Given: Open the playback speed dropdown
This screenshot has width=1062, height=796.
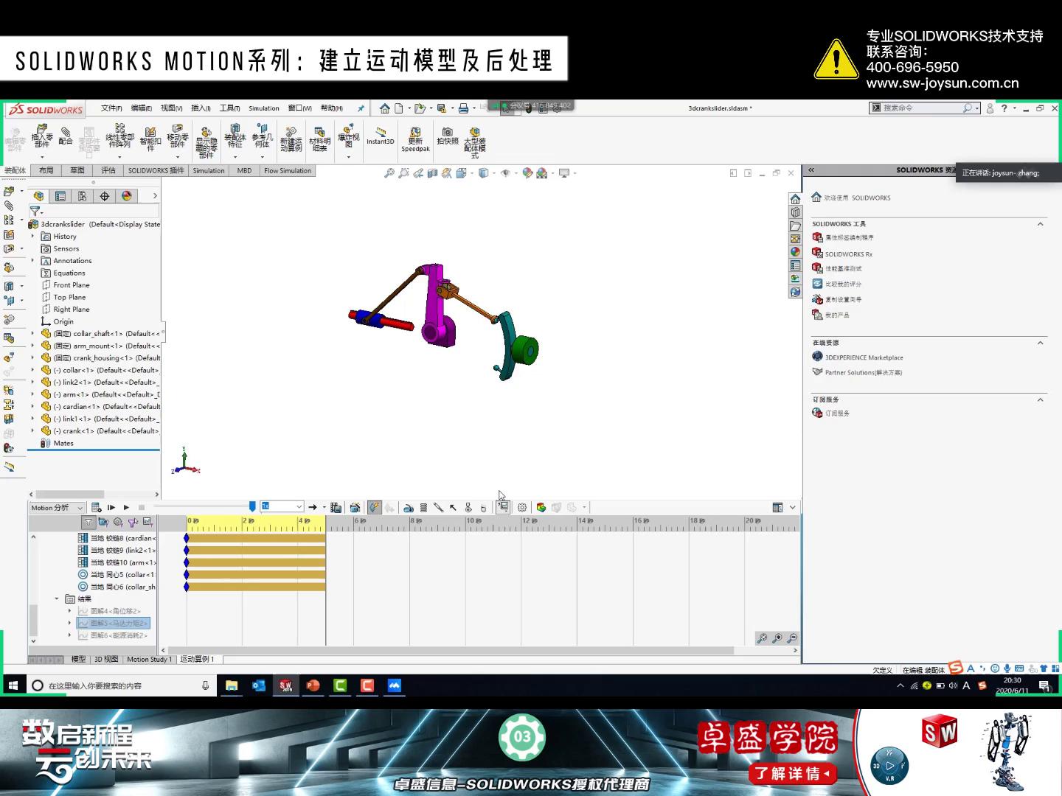Looking at the screenshot, I should pyautogui.click(x=299, y=507).
